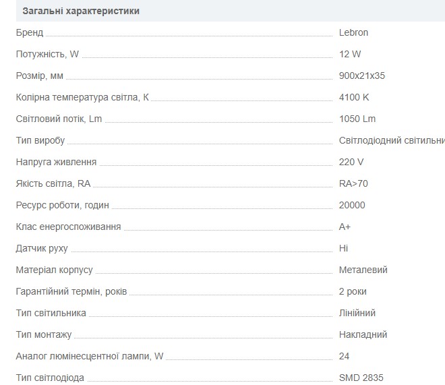Click the Ресурс роботи, годин label
This screenshot has width=445, height=385.
tap(62, 205)
